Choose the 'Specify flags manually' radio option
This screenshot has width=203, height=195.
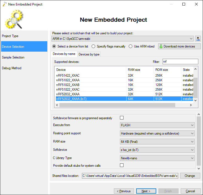[x=93, y=46]
